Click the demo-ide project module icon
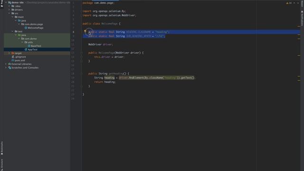The image size is (304, 171). pyautogui.click(x=9, y=2)
